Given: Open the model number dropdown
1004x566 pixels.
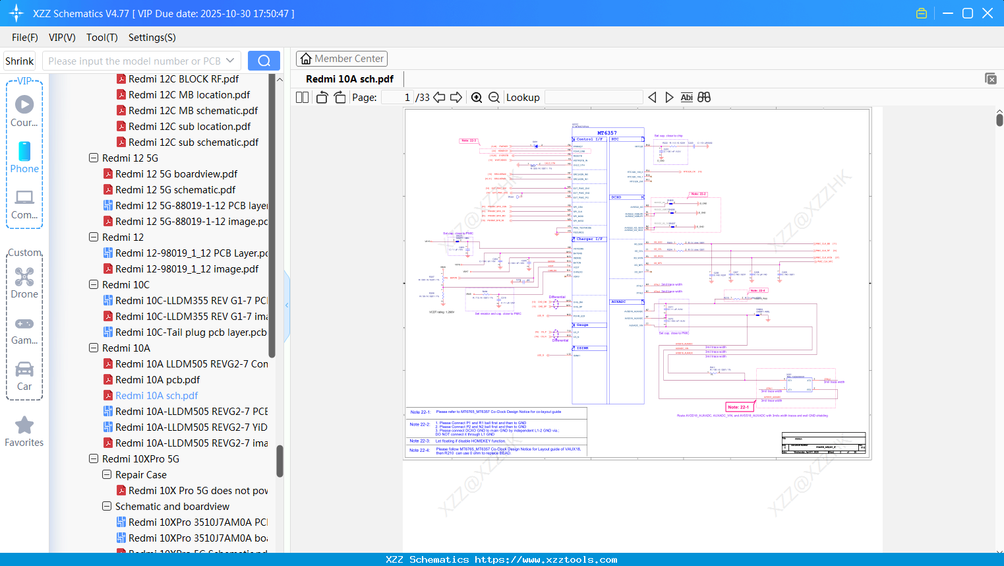Looking at the screenshot, I should 230,61.
